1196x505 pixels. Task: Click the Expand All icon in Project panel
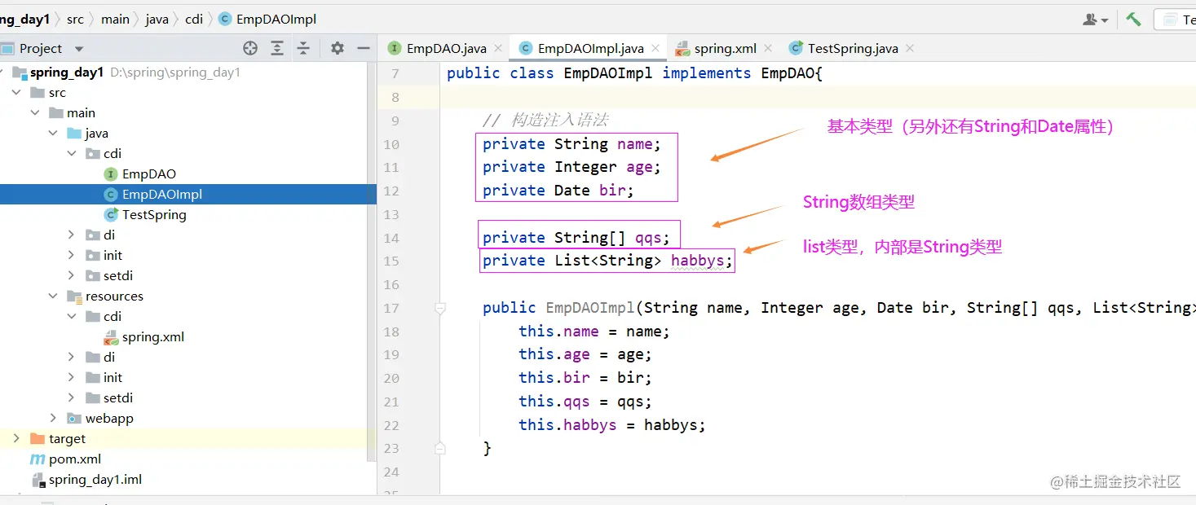(x=277, y=48)
